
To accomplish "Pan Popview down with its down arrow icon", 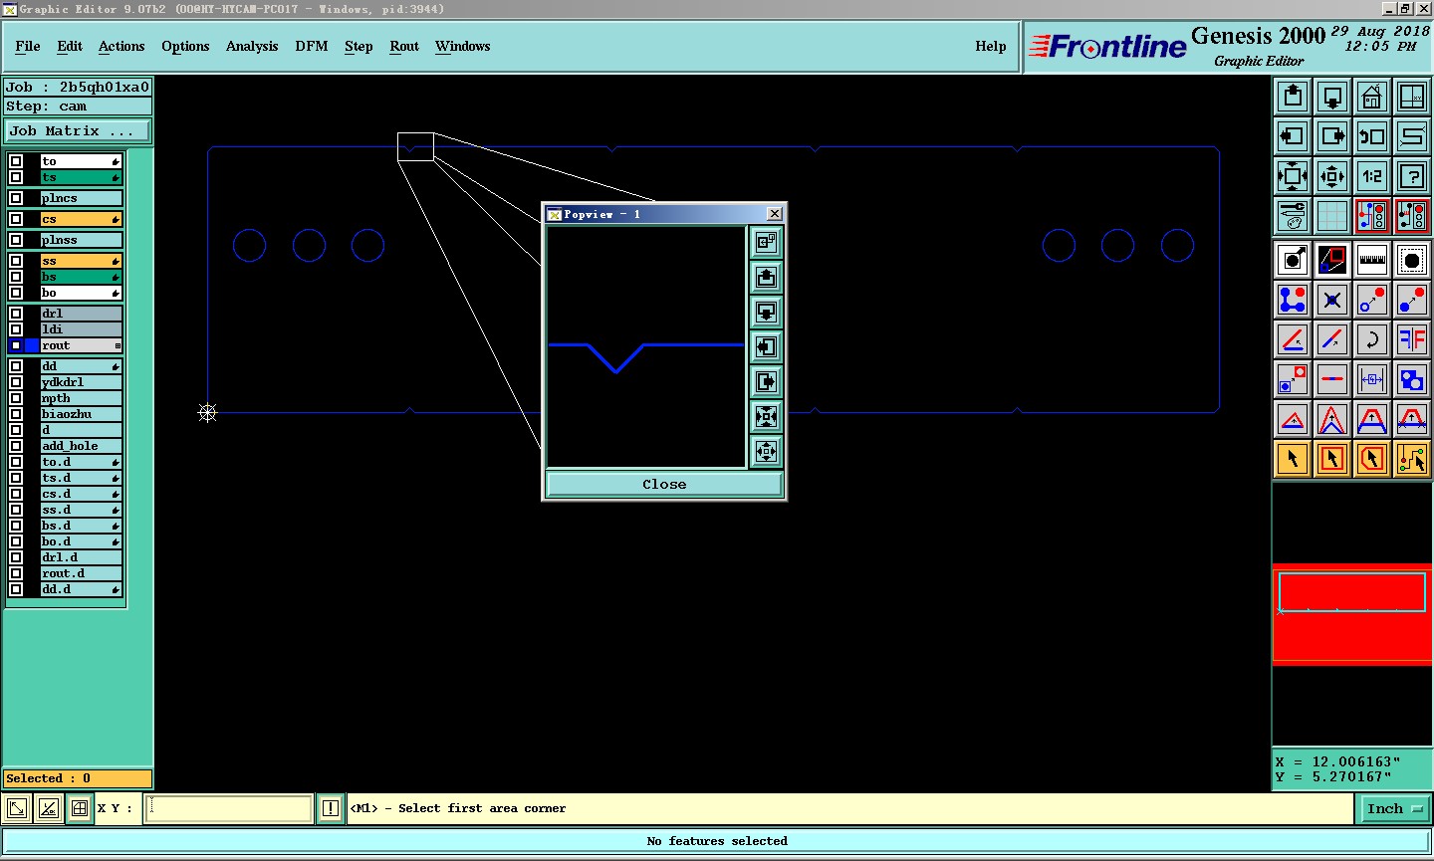I will [x=766, y=312].
